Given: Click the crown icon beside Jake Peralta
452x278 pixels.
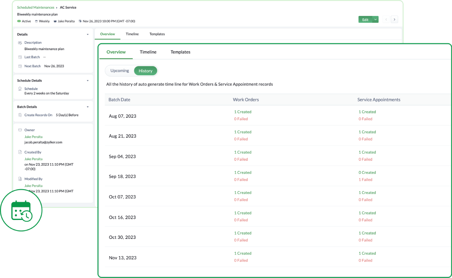Looking at the screenshot, I should point(55,21).
